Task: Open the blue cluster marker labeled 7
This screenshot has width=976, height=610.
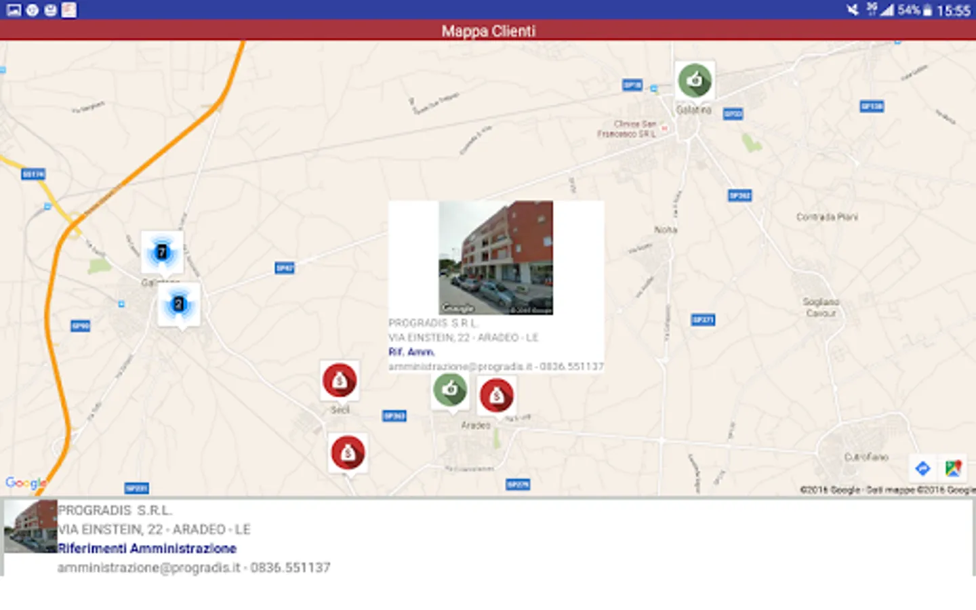Action: pos(162,252)
